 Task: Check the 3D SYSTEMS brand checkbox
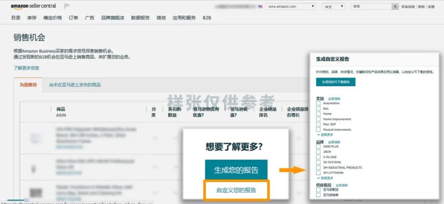tap(318, 162)
